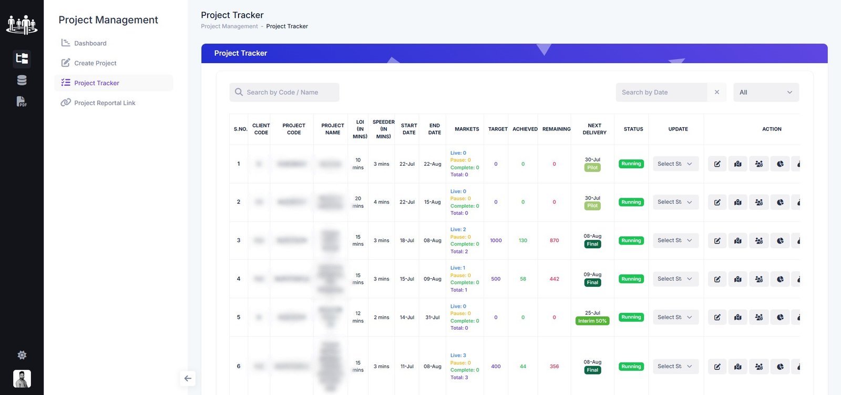
Task: Open the database icon in left sidebar
Action: pyautogui.click(x=22, y=80)
